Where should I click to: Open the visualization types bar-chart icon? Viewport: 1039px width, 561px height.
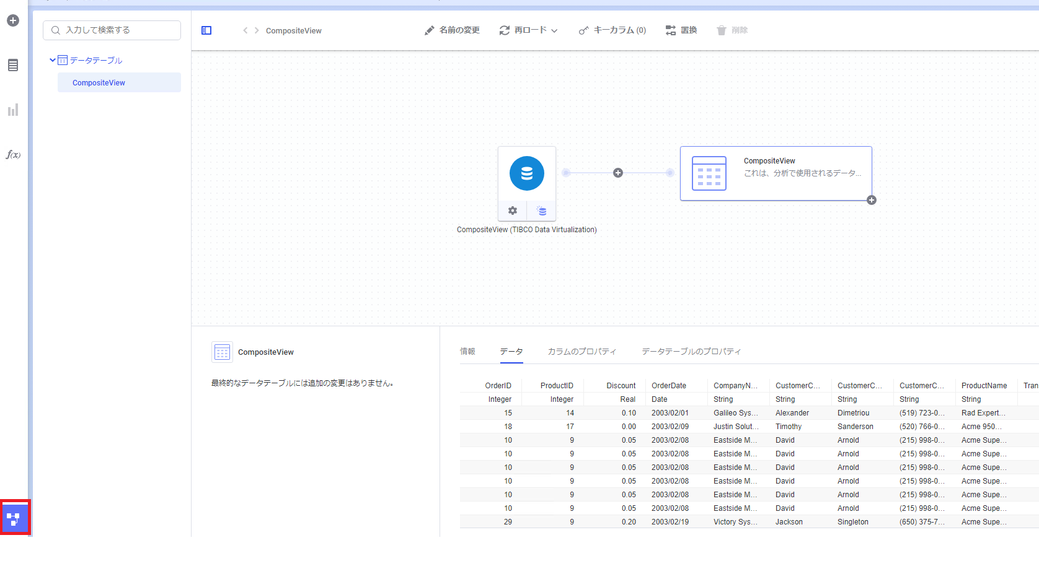click(x=13, y=110)
